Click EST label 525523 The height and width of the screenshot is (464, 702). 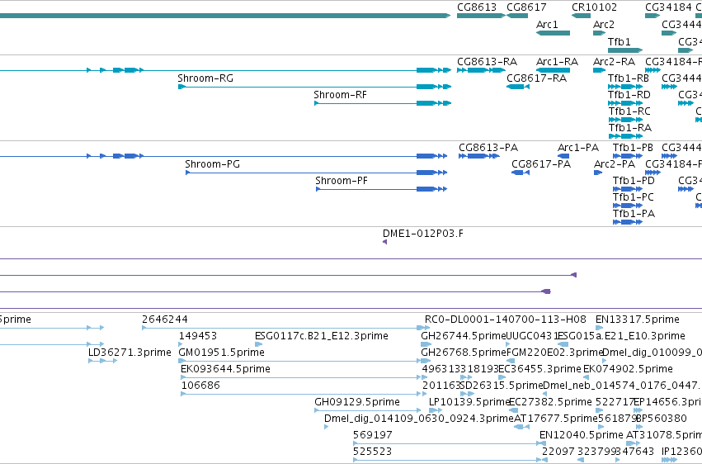(373, 452)
